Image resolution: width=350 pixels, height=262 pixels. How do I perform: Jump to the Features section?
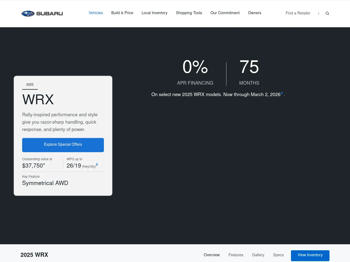pyautogui.click(x=236, y=255)
